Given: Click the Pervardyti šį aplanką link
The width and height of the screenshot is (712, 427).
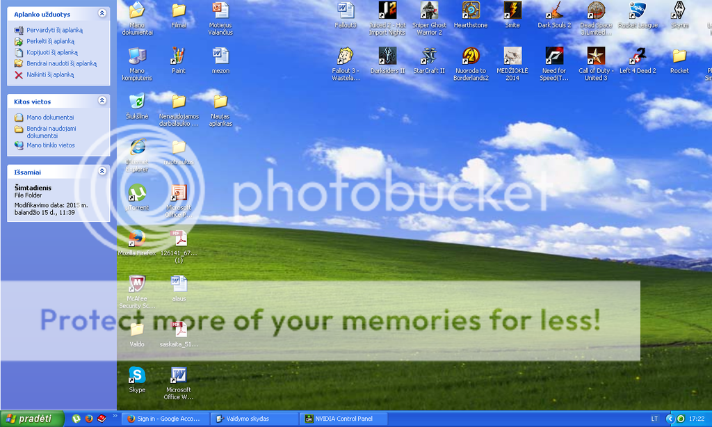Looking at the screenshot, I should pos(54,30).
